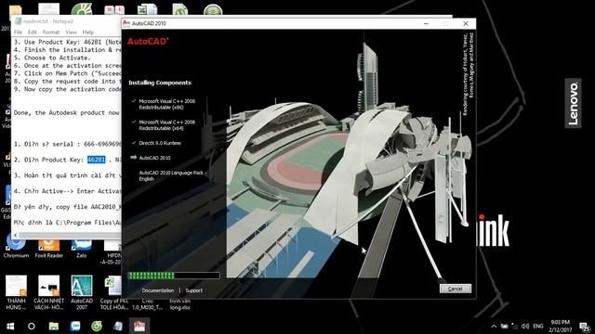
Task: Select the THÀNH HÙNG desktop file
Action: tap(16, 292)
